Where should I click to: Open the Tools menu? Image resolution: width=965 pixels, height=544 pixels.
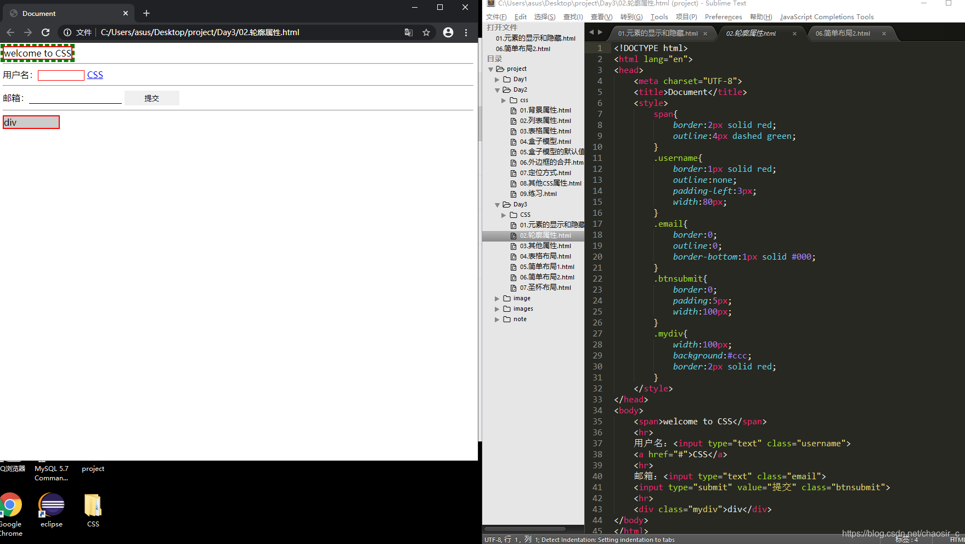[x=659, y=17]
